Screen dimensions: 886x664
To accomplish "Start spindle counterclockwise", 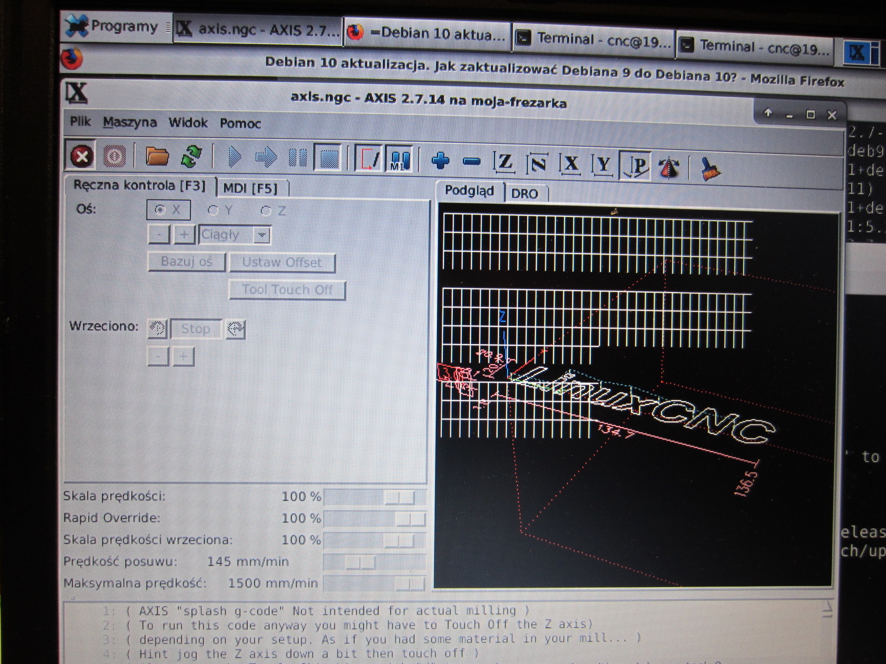I will (x=157, y=329).
